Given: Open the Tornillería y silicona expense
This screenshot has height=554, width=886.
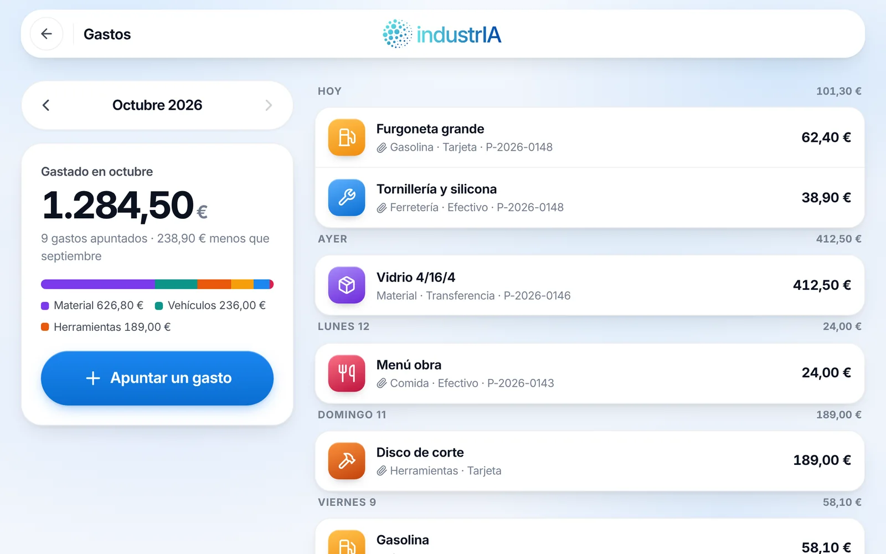Looking at the screenshot, I should coord(590,198).
